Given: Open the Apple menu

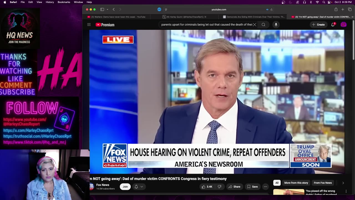Looking at the screenshot, I should [x=5, y=2].
